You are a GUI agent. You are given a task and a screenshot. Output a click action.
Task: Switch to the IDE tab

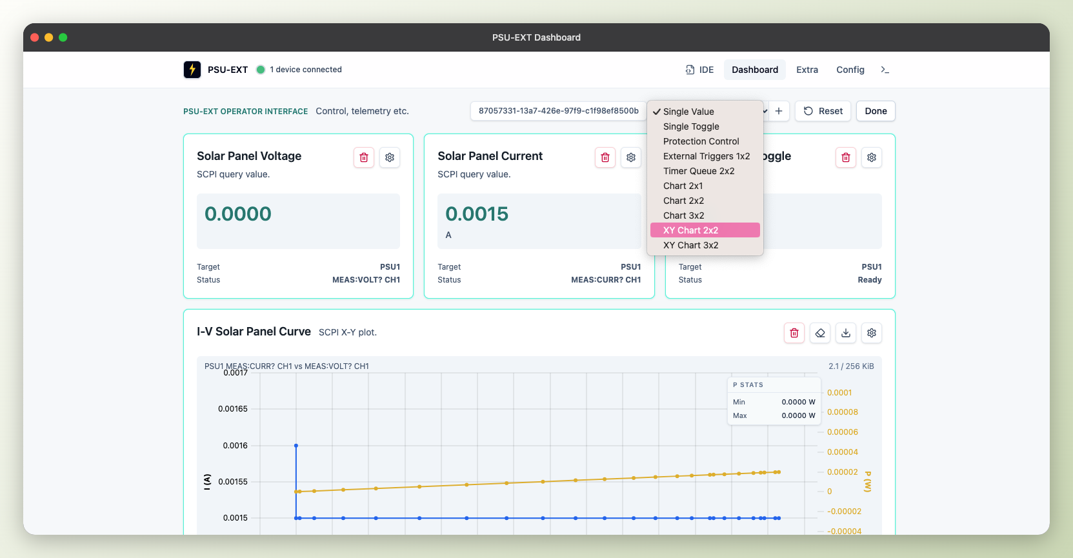click(699, 70)
